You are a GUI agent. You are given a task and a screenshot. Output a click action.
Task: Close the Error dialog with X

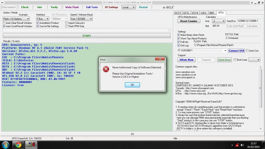(160, 59)
